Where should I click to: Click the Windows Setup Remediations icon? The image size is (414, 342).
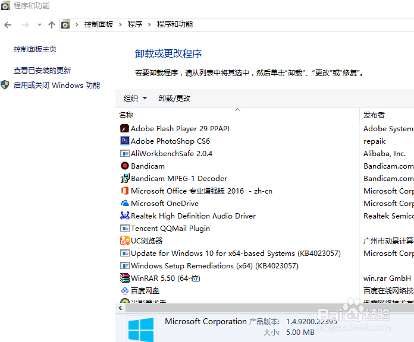tap(125, 265)
